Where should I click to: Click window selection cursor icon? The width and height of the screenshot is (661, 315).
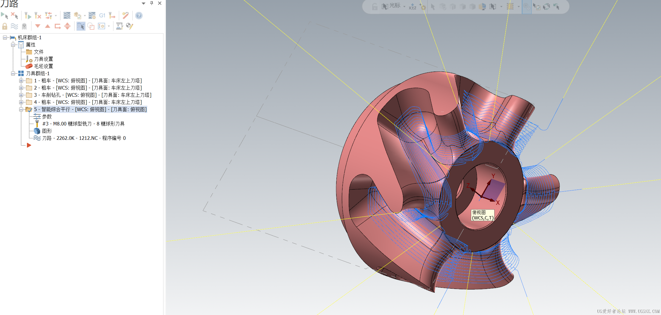pyautogui.click(x=492, y=7)
